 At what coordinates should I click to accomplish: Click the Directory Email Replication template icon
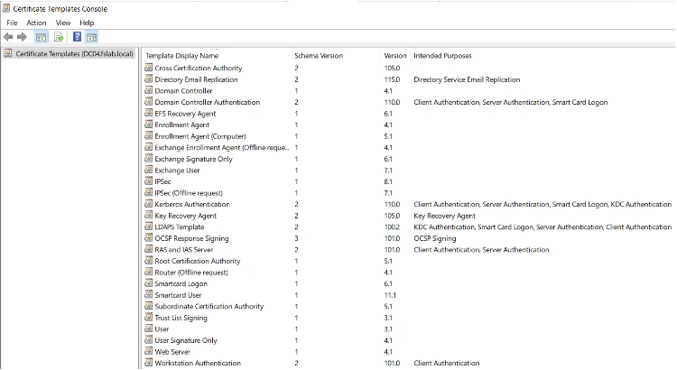point(149,79)
